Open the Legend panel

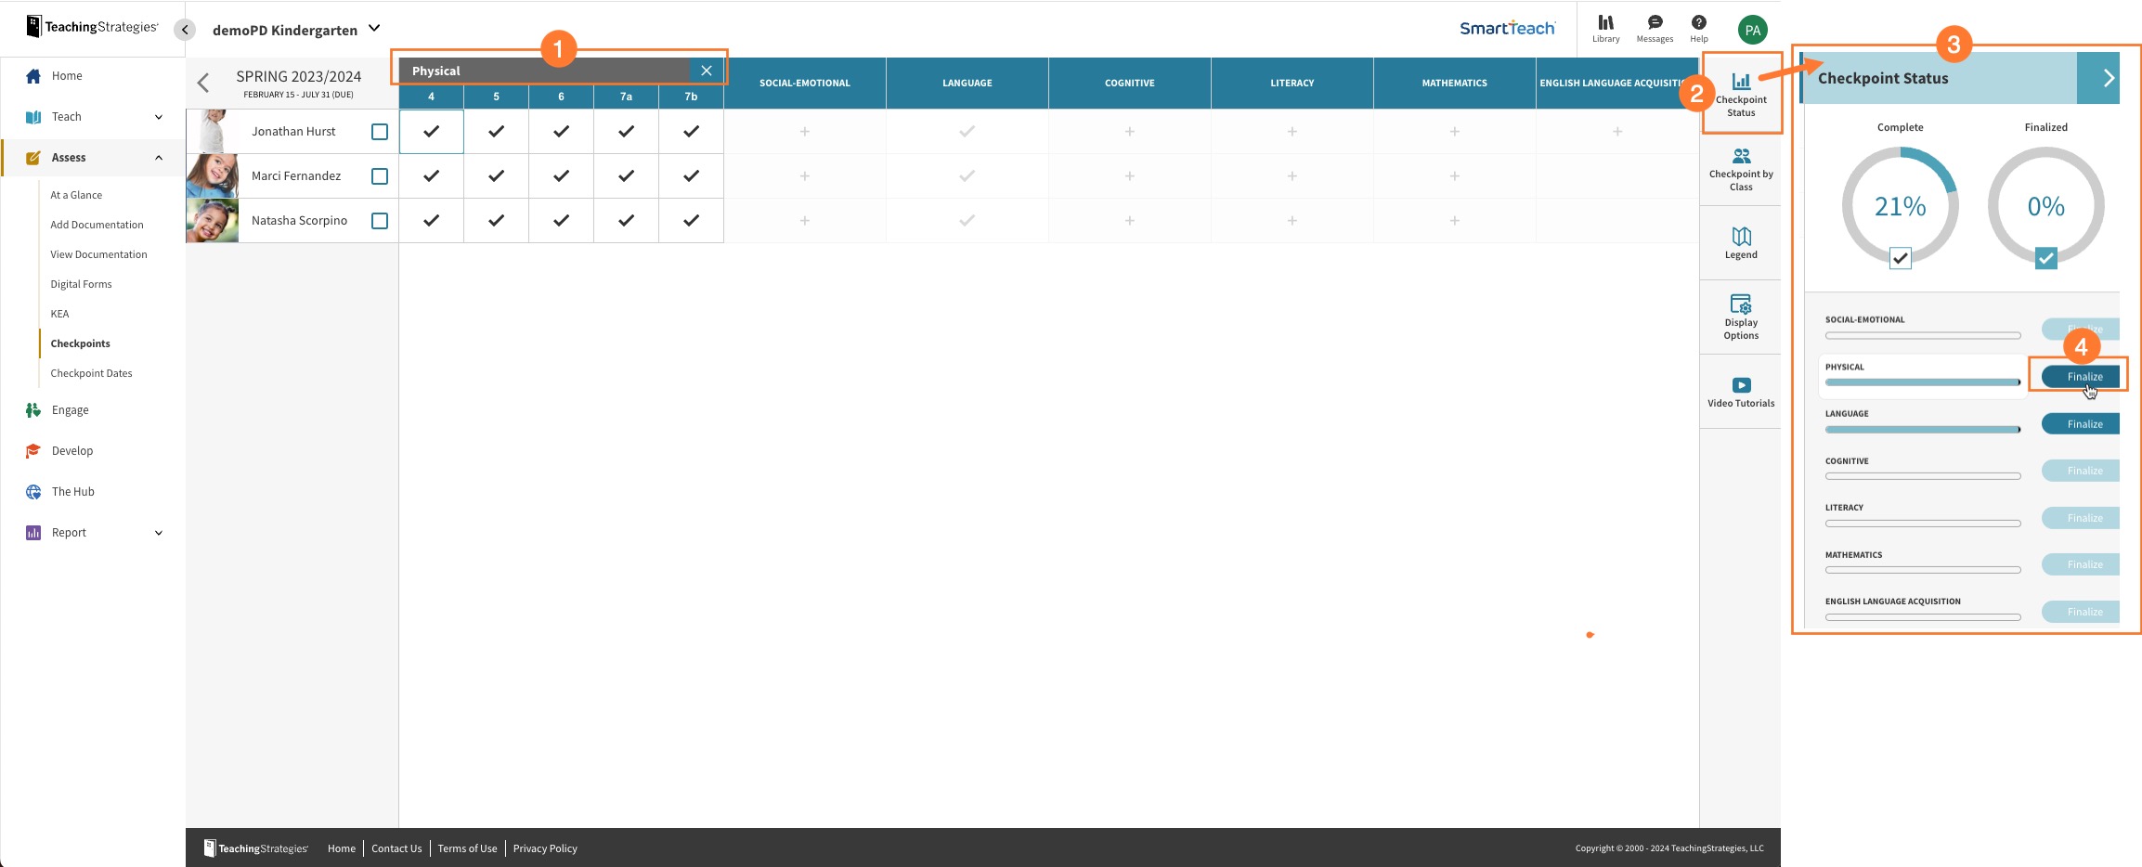tap(1741, 241)
